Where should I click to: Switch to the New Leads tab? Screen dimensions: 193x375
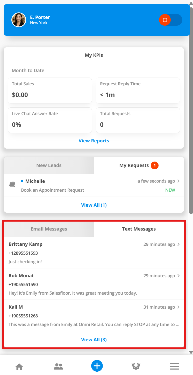[x=49, y=165]
